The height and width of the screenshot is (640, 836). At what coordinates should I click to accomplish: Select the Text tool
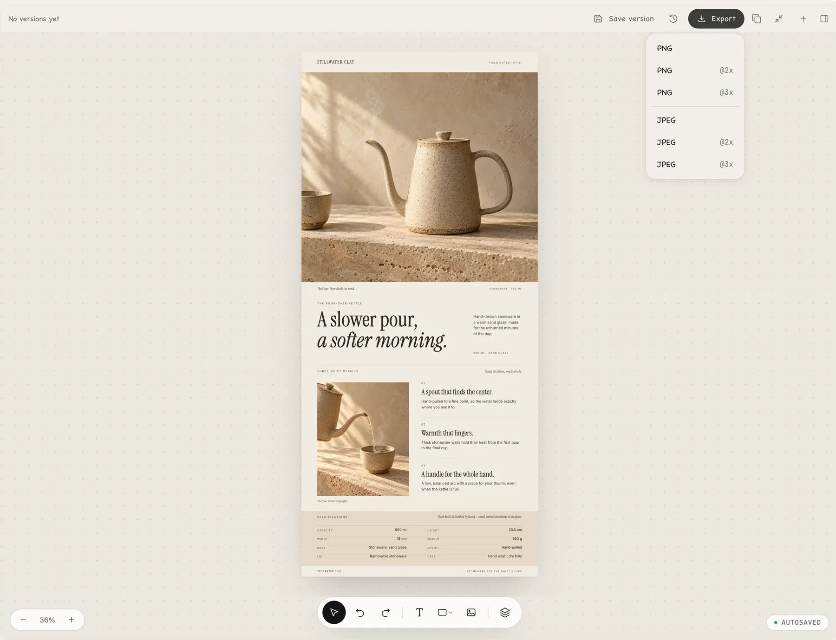[x=419, y=613]
